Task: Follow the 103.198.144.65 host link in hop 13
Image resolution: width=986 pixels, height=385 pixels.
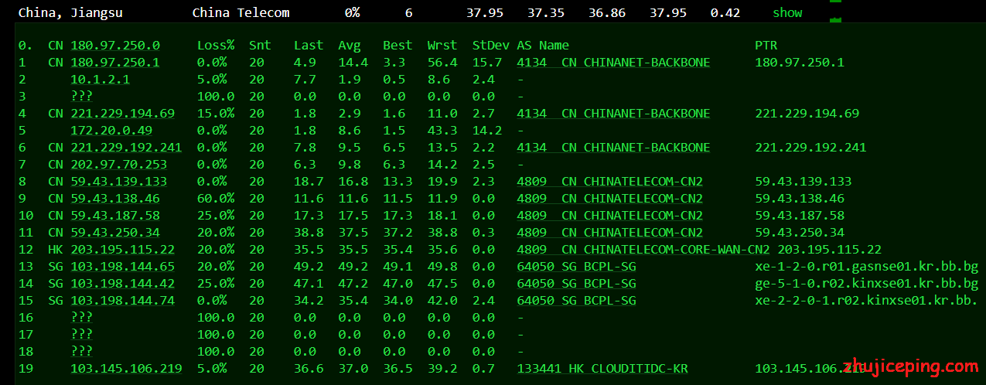Action: [x=122, y=267]
